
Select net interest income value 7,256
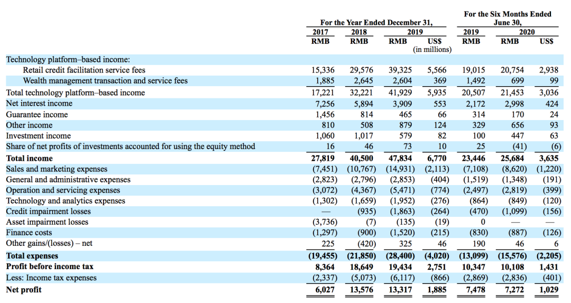(x=325, y=104)
